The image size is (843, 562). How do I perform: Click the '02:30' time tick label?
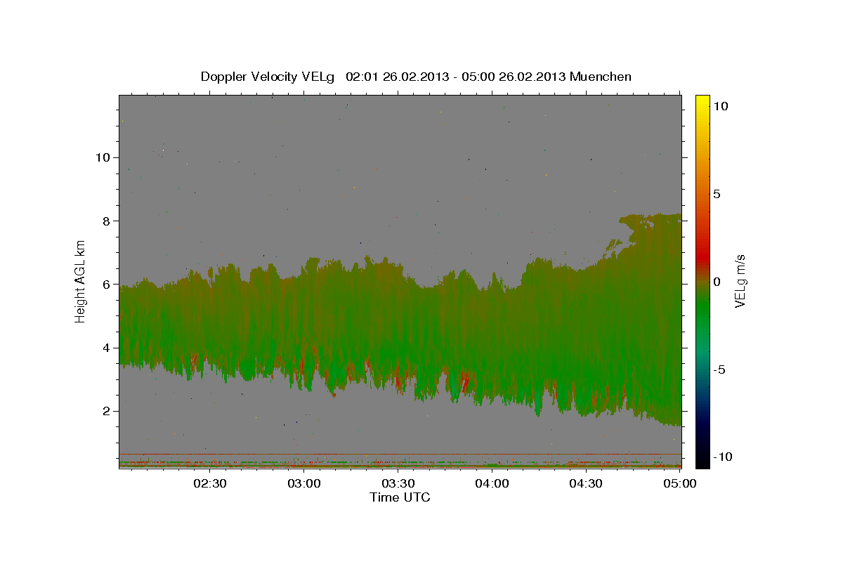pos(210,483)
